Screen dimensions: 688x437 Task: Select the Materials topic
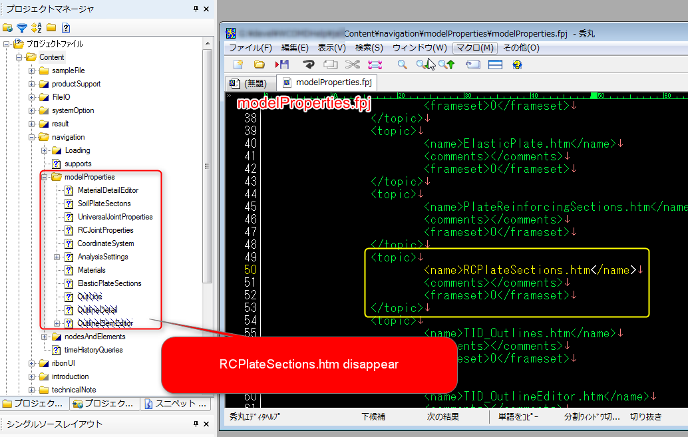click(92, 270)
